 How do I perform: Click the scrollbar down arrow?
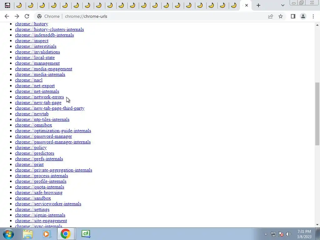pyautogui.click(x=317, y=225)
